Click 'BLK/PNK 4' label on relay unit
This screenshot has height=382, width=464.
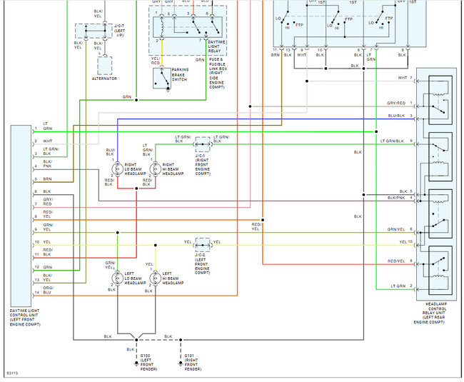click(400, 198)
